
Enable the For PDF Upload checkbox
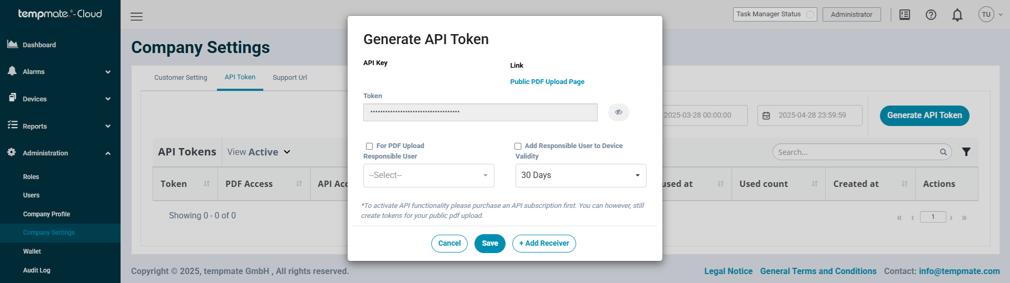tap(370, 146)
